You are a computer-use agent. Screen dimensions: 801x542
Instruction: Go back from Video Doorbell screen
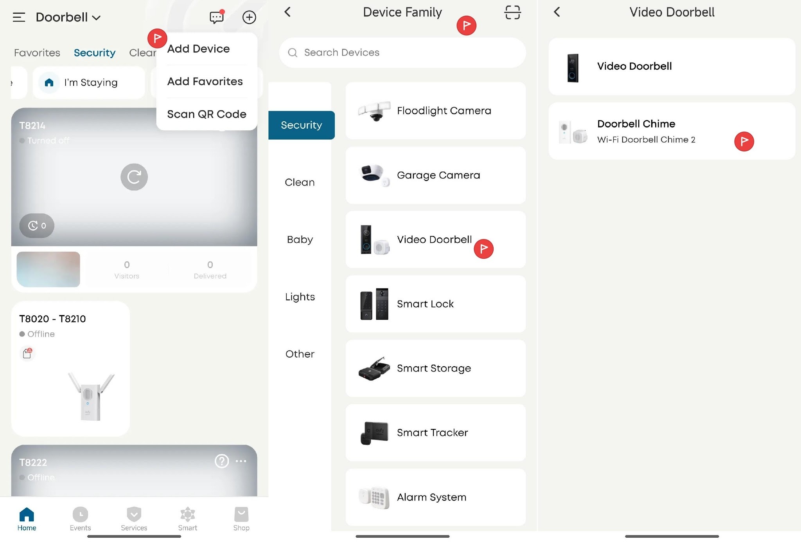[x=557, y=12]
